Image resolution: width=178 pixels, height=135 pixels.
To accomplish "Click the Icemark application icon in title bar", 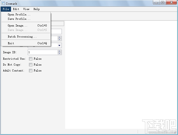I will 3,3.
